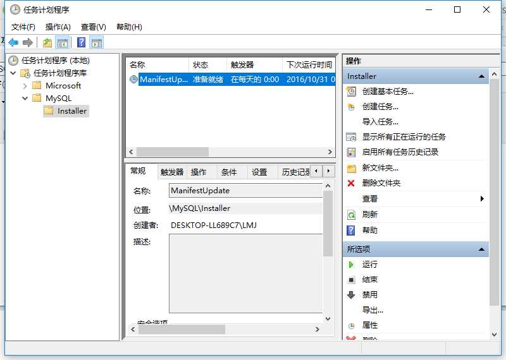The image size is (506, 360).
Task: Click the Create Task (创建任务) icon
Action: click(351, 107)
